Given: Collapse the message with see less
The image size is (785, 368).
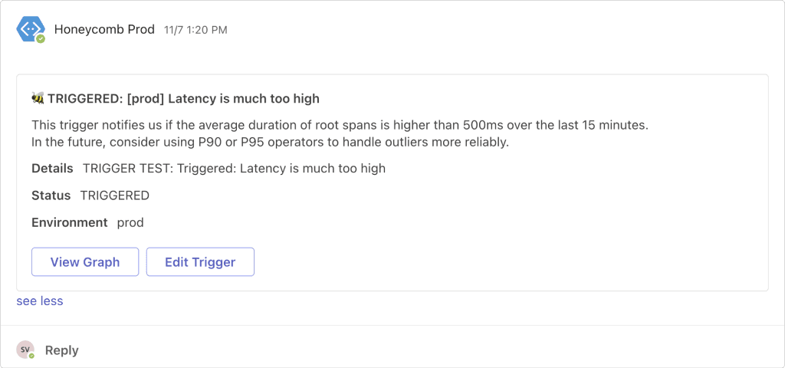Looking at the screenshot, I should 40,301.
